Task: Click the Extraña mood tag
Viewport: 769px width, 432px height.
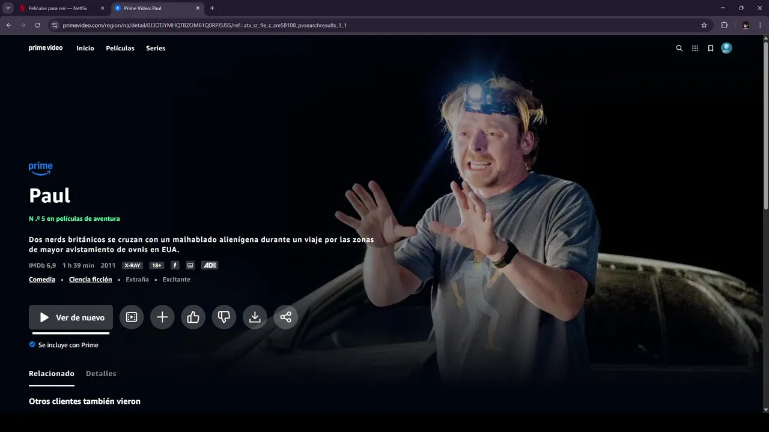Action: coord(137,280)
